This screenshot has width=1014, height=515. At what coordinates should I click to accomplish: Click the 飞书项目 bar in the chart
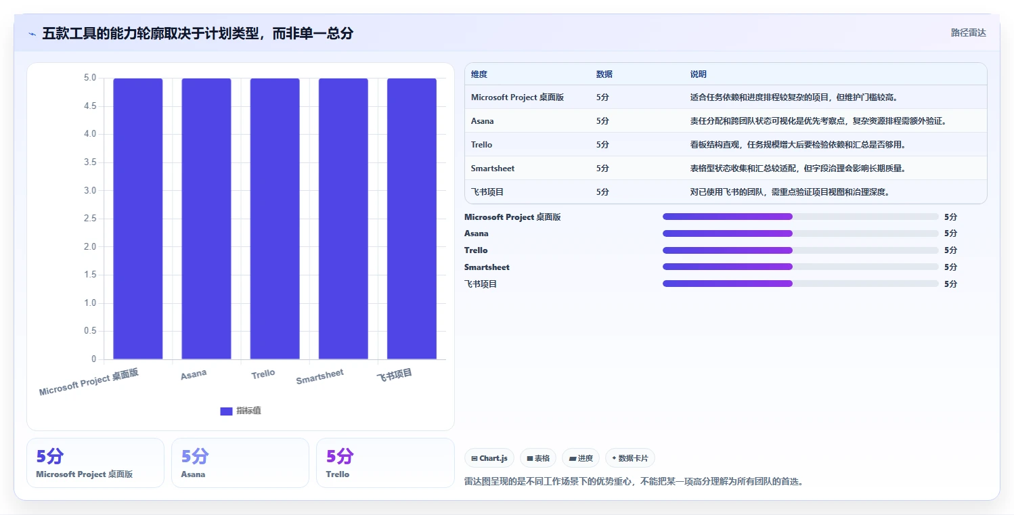[412, 219]
